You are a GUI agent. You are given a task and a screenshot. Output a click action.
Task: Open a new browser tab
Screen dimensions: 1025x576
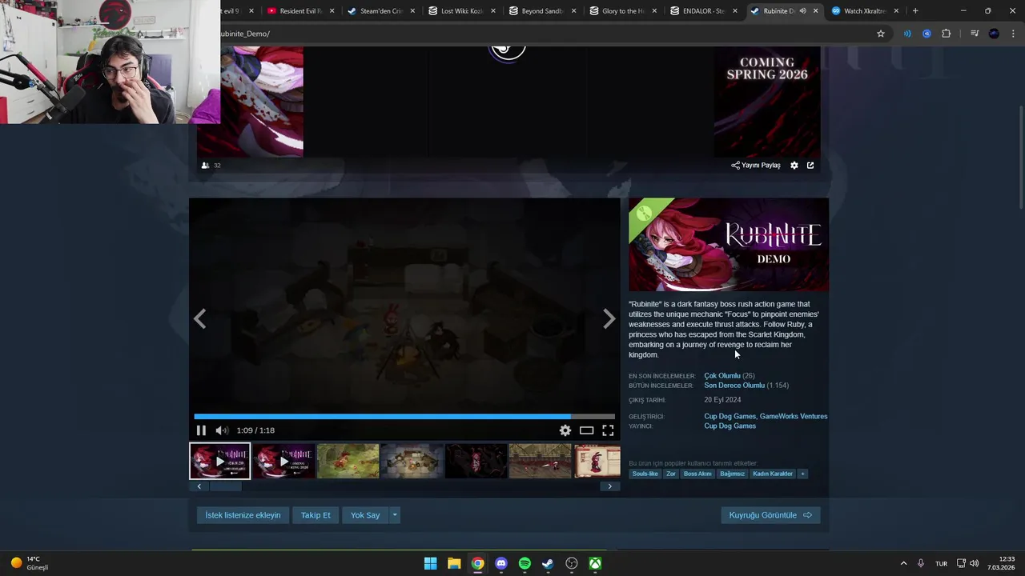[915, 11]
